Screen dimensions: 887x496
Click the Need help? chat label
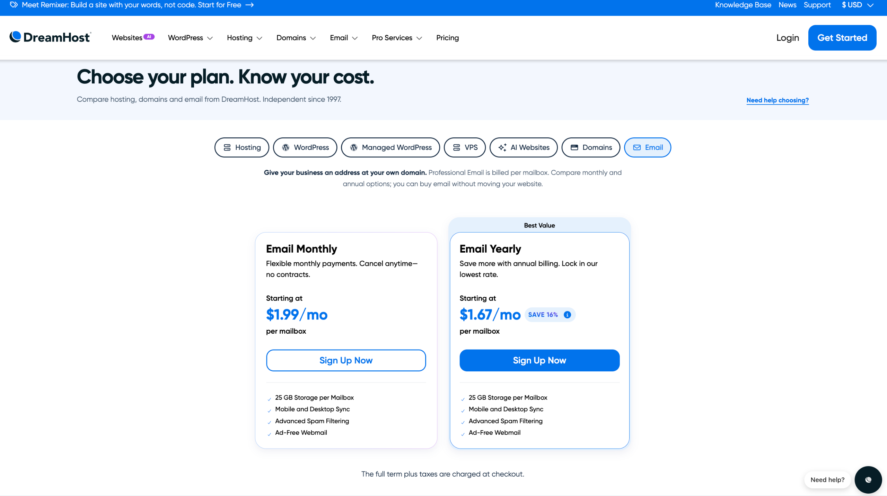pyautogui.click(x=827, y=480)
